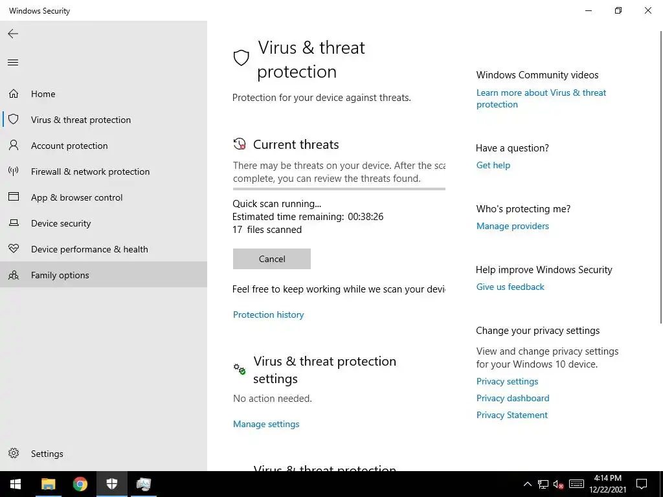The image size is (663, 497).
Task: Open the hamburger navigation menu
Action: tap(13, 63)
